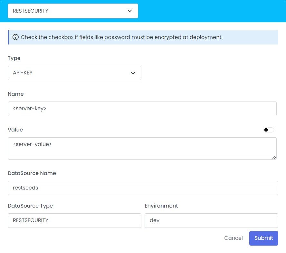
Task: Click the Environment field showing dev
Action: [211, 220]
